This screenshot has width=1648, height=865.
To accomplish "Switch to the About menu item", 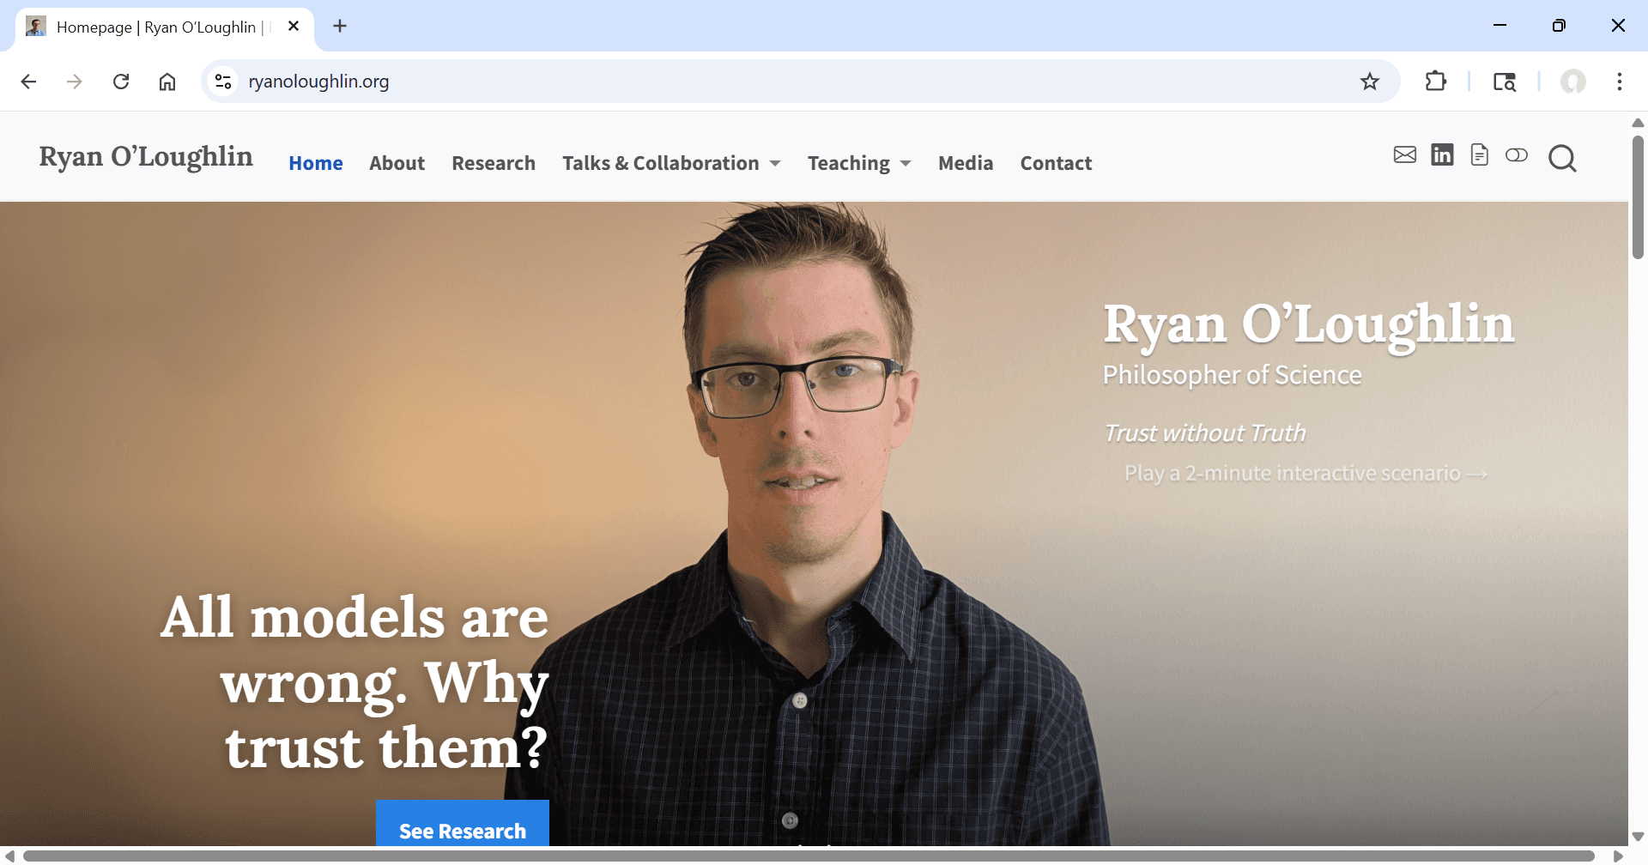I will (x=397, y=163).
